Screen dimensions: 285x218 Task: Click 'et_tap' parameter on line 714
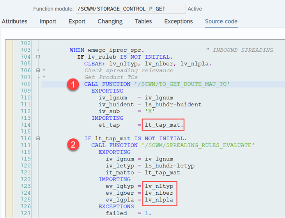pos(109,125)
